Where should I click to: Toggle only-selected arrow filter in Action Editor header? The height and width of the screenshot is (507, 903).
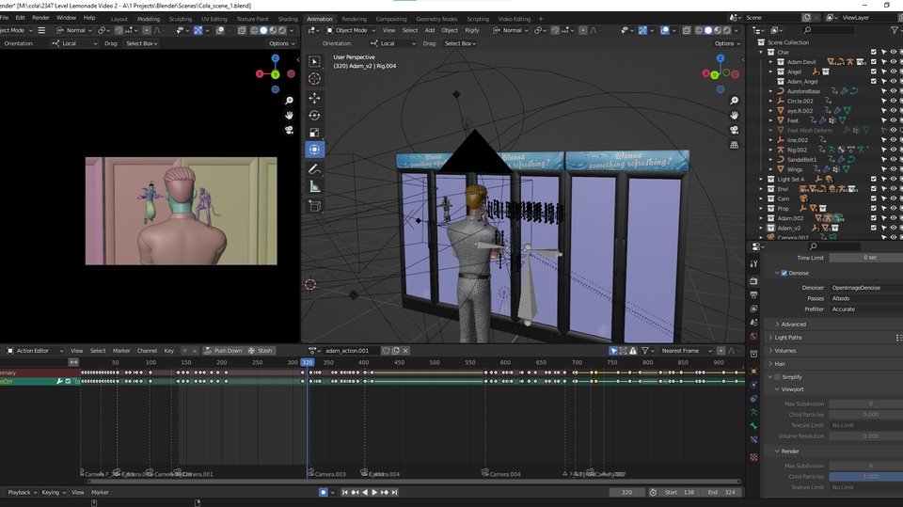pos(613,350)
